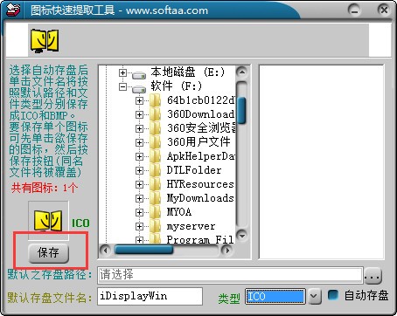Click the application logo in title bar

click(13, 10)
